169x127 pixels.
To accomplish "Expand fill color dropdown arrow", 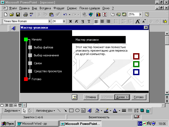I will 101,111.
